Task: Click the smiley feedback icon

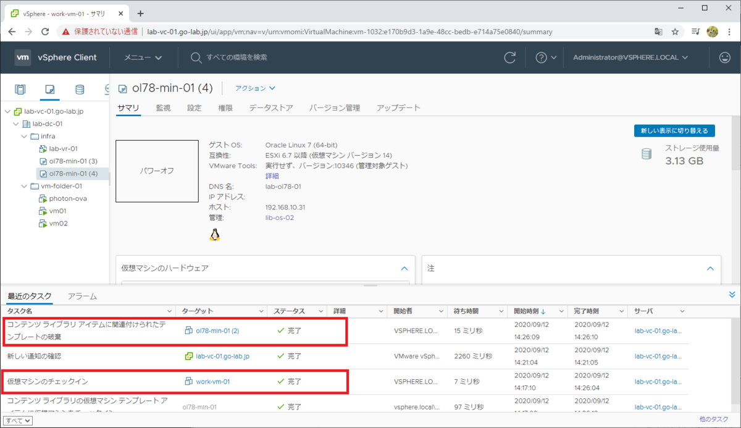Action: point(725,57)
